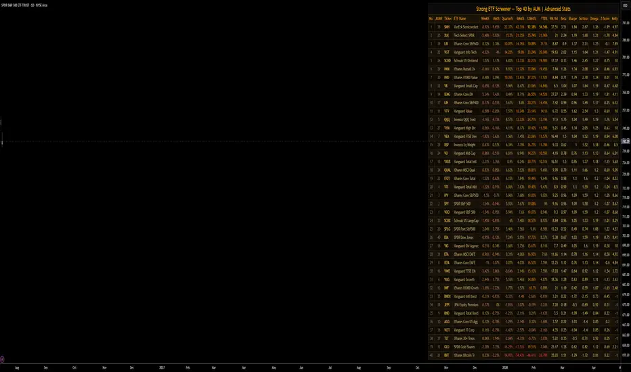Image resolution: width=631 pixels, height=372 pixels.
Task: Click the 'IVV' ticker cell
Action: (x=446, y=195)
